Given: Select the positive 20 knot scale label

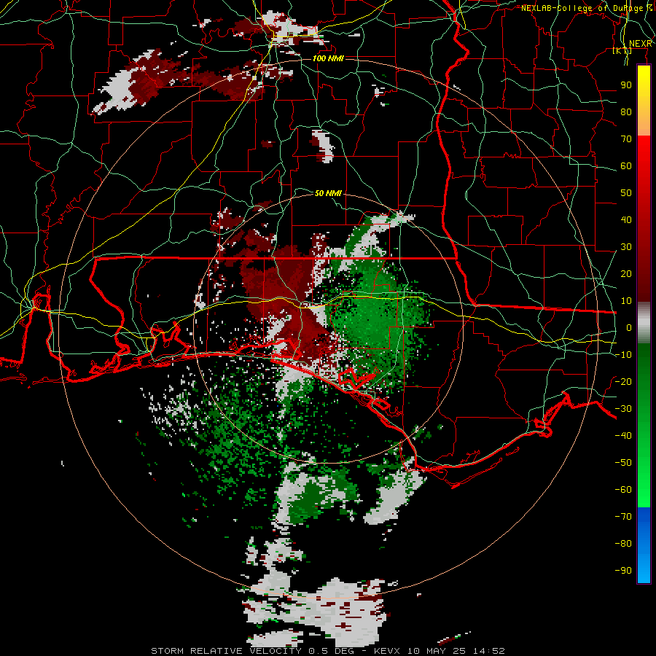Looking at the screenshot, I should (626, 273).
